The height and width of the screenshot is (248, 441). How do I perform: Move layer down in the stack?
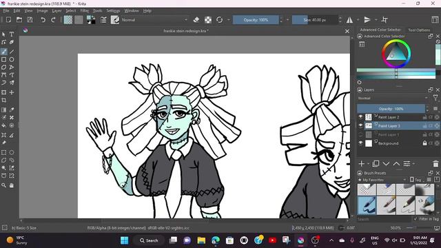click(x=386, y=164)
